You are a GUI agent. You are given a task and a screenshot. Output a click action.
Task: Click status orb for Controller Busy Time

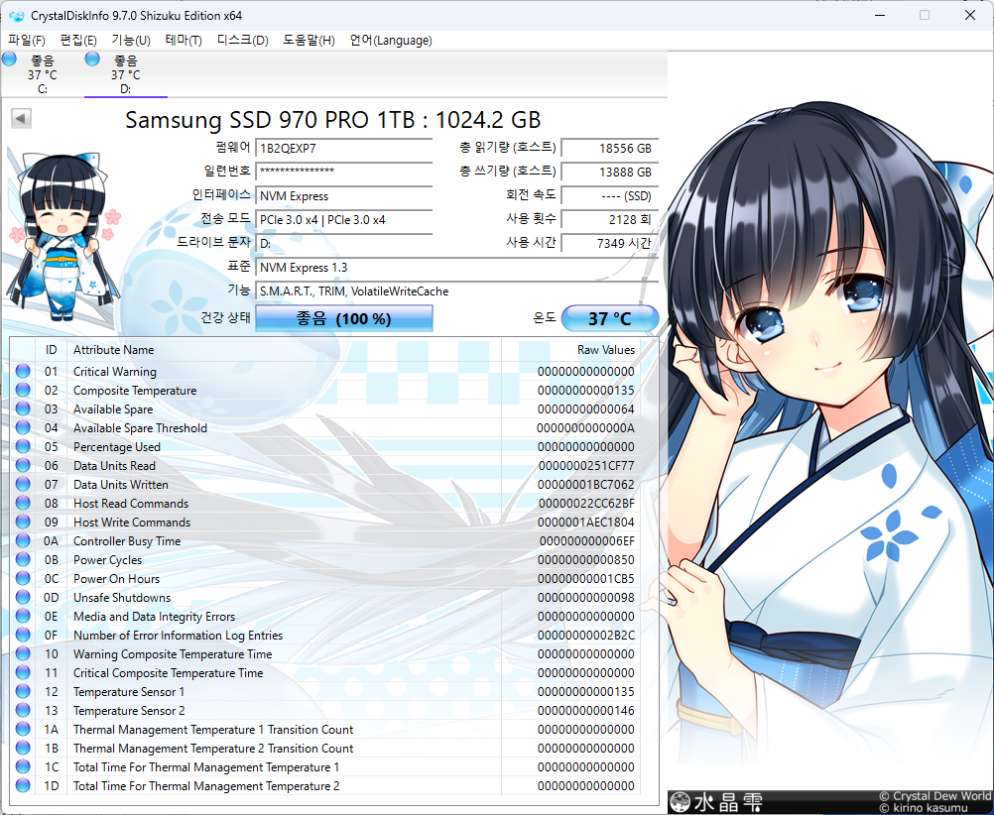[x=23, y=540]
